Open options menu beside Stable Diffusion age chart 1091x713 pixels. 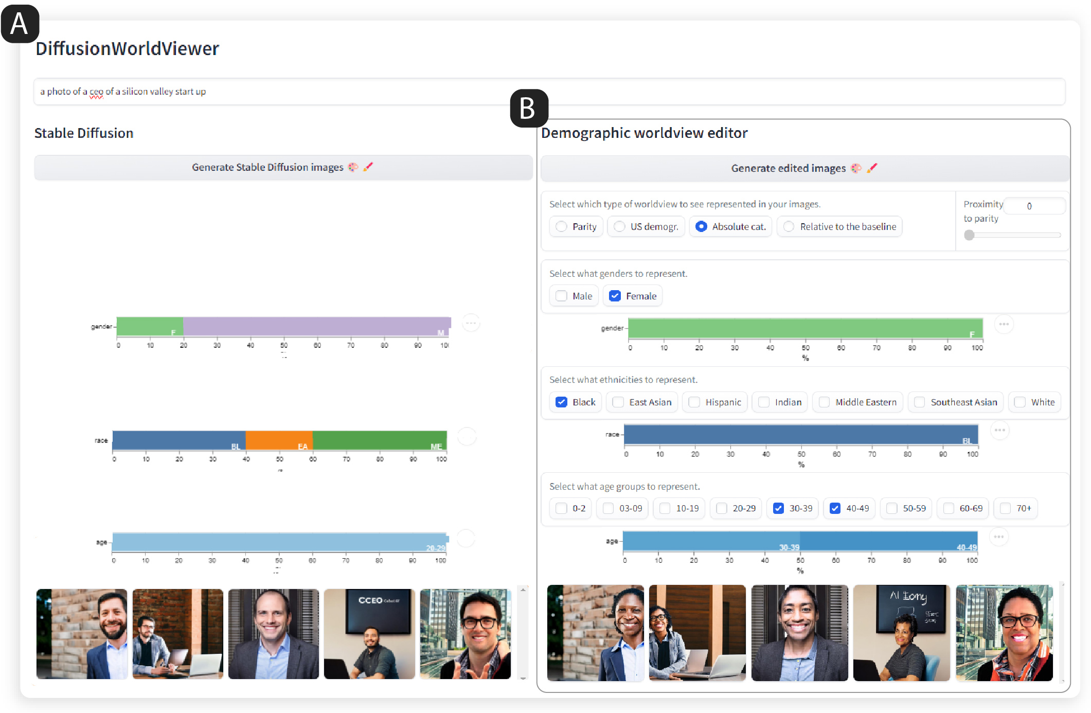pyautogui.click(x=466, y=539)
